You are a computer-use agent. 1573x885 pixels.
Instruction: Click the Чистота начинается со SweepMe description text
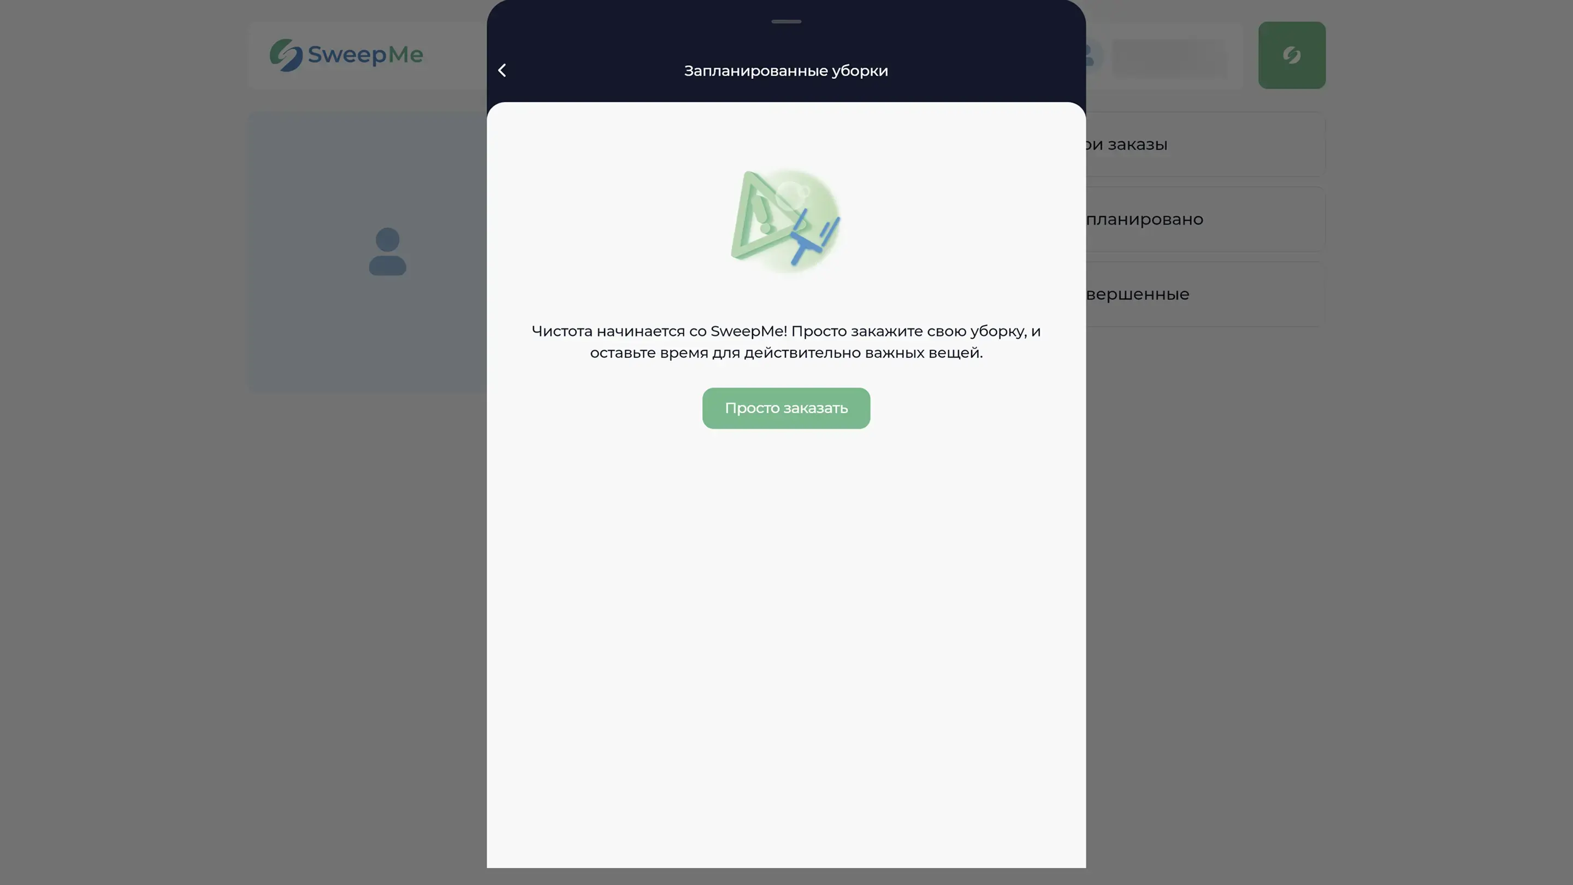click(786, 342)
